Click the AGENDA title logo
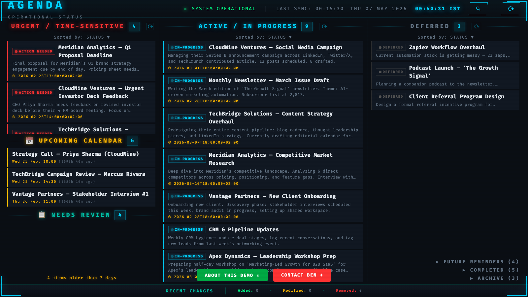This screenshot has width=528, height=297. (35, 5)
